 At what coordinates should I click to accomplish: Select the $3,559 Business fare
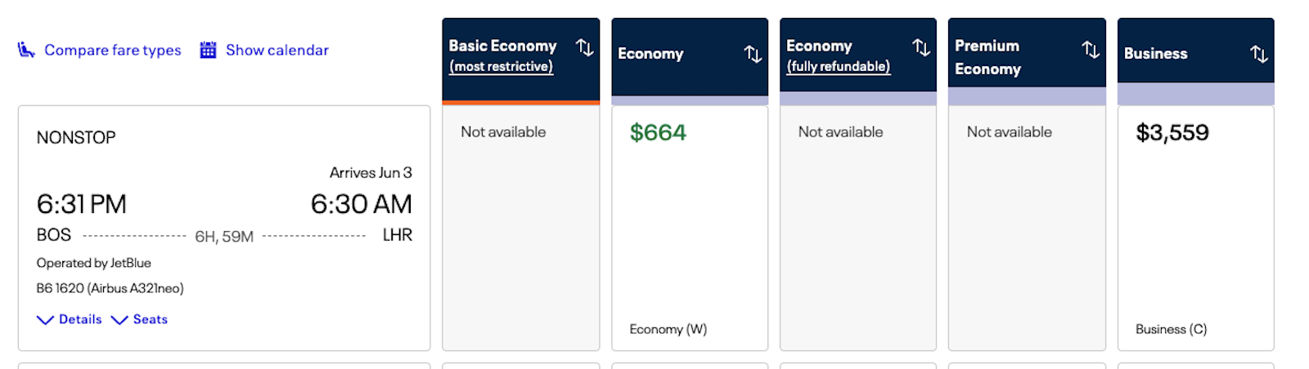click(1172, 133)
